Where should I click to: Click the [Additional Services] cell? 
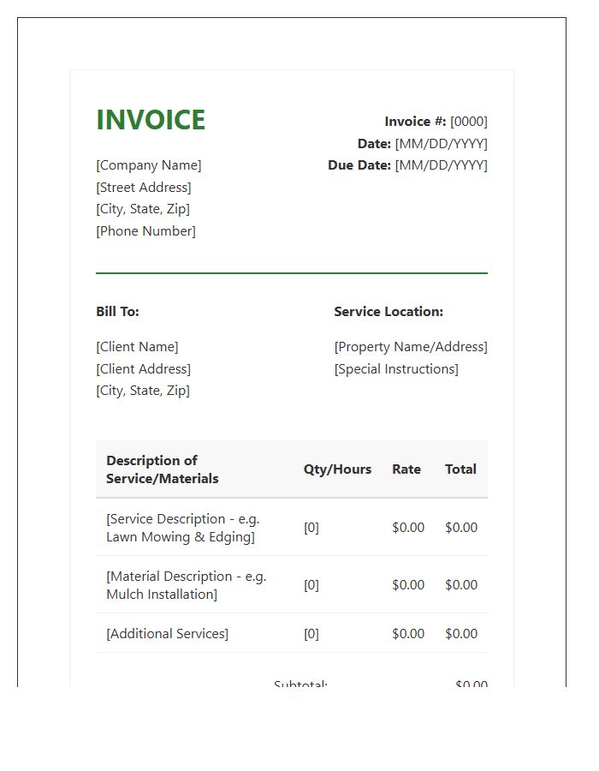168,634
